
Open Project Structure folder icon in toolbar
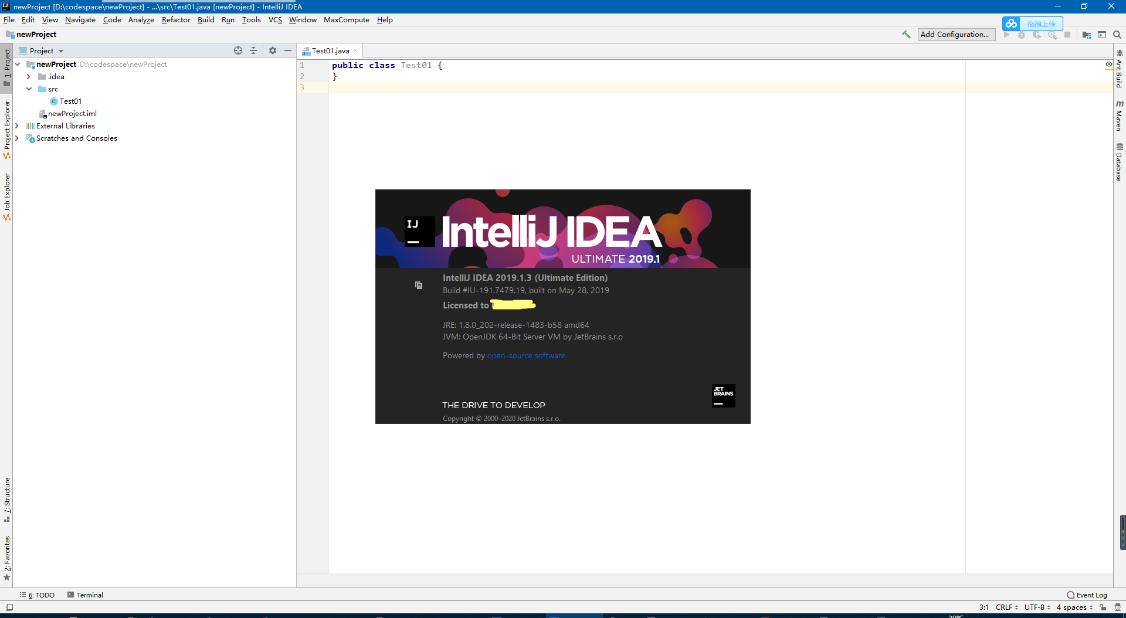(1086, 35)
